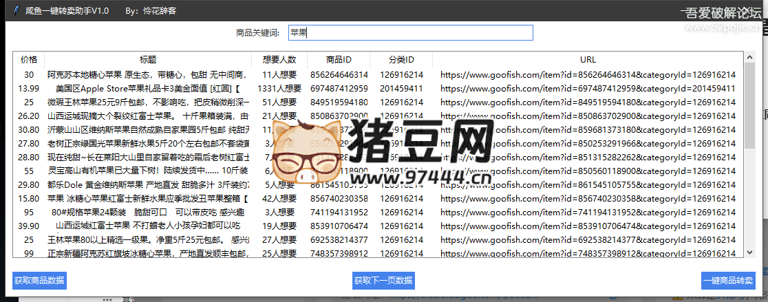Click the URL column header
Viewport: 768px width, 302px height.
(588, 60)
